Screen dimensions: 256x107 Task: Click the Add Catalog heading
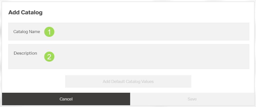[25, 13]
